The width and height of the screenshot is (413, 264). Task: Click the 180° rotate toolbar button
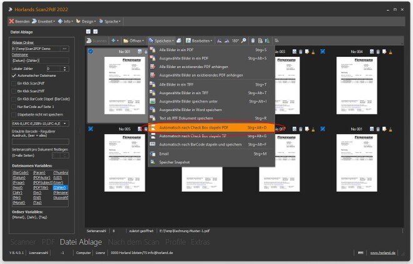(x=235, y=41)
